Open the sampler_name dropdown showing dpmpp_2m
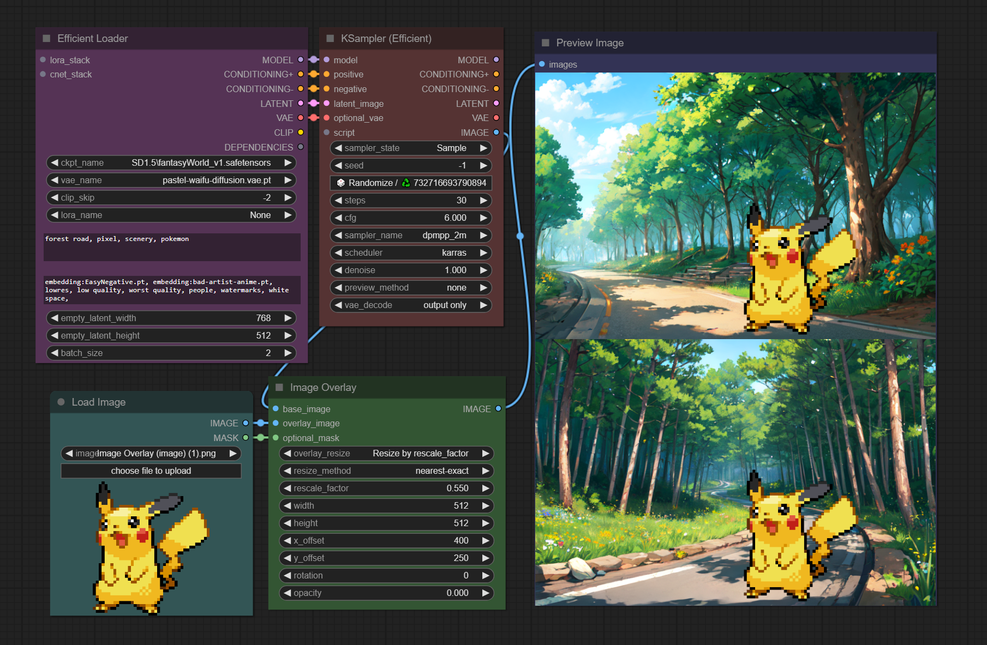This screenshot has height=645, width=987. [x=410, y=235]
